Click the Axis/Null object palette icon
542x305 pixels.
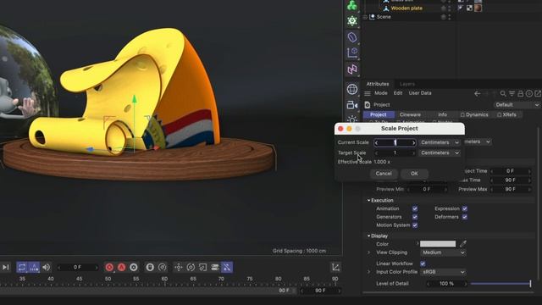point(352,53)
